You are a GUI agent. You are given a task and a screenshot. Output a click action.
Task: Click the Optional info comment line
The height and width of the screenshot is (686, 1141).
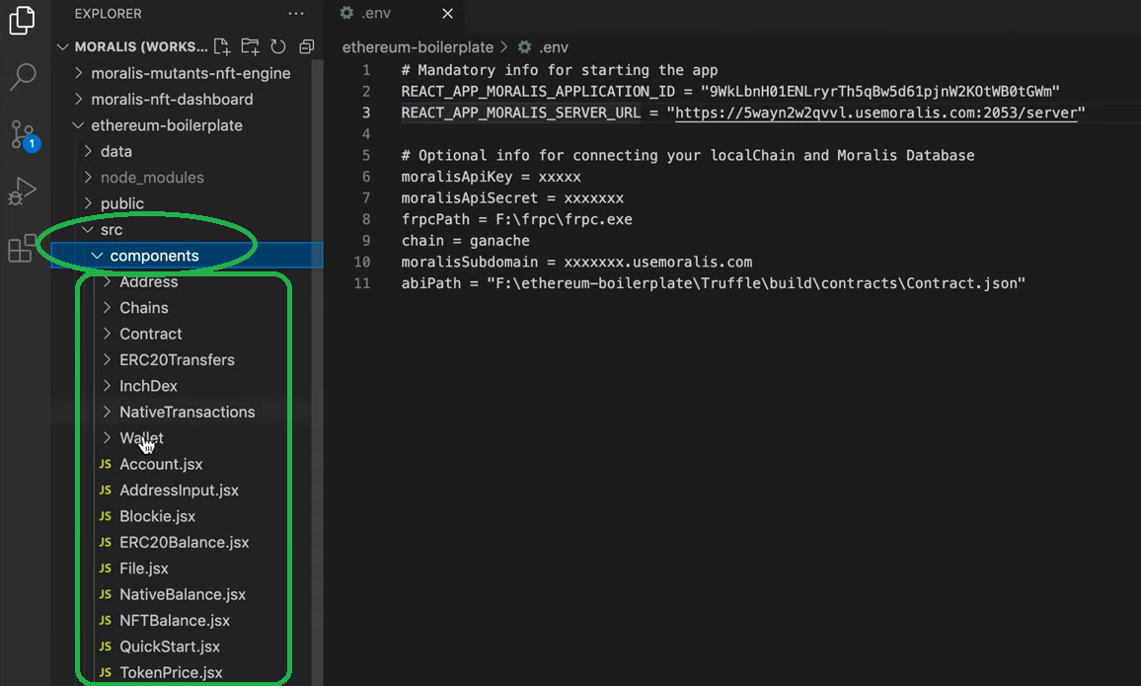click(688, 156)
